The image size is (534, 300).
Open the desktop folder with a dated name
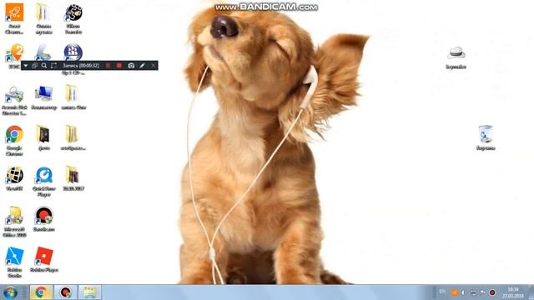(73, 178)
